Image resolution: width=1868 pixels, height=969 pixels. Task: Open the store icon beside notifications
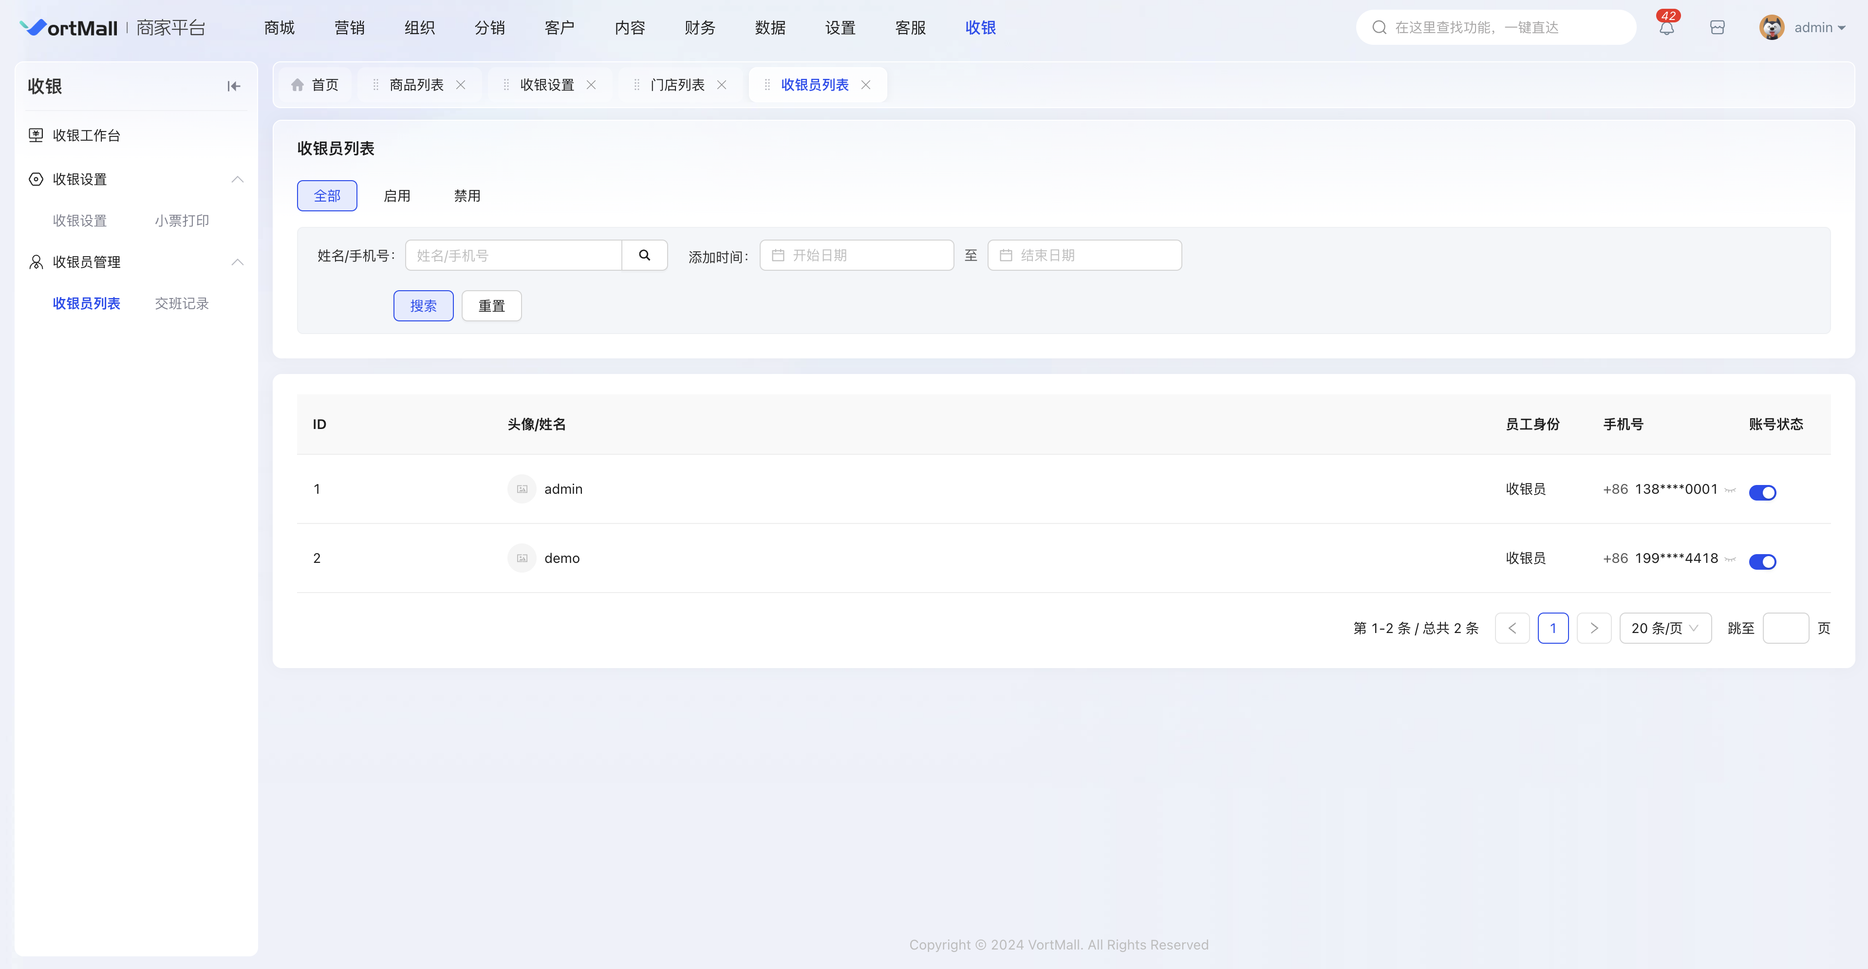(x=1717, y=28)
